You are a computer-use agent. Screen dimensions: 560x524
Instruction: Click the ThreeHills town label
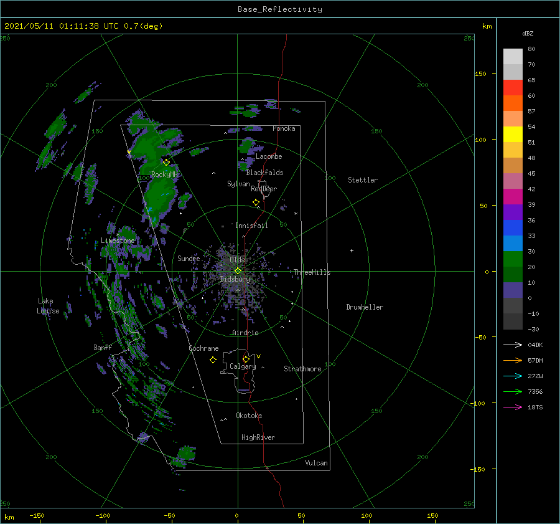click(x=312, y=272)
